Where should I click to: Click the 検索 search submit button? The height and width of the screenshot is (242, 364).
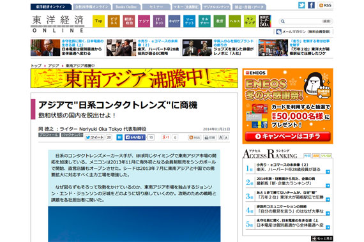(x=326, y=21)
